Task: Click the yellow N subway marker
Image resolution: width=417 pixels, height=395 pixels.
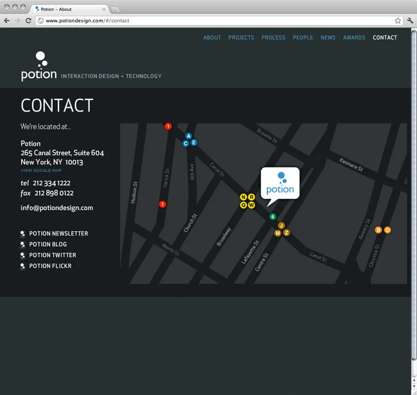Action: click(243, 197)
